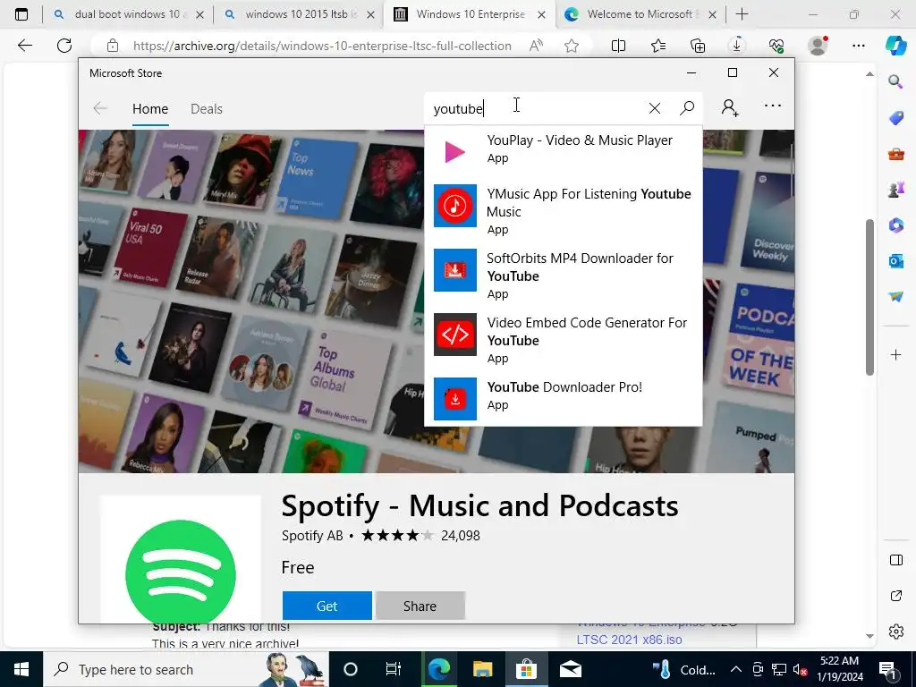The height and width of the screenshot is (687, 916).
Task: Open Edge sidebar Games chess icon
Action: 895,190
